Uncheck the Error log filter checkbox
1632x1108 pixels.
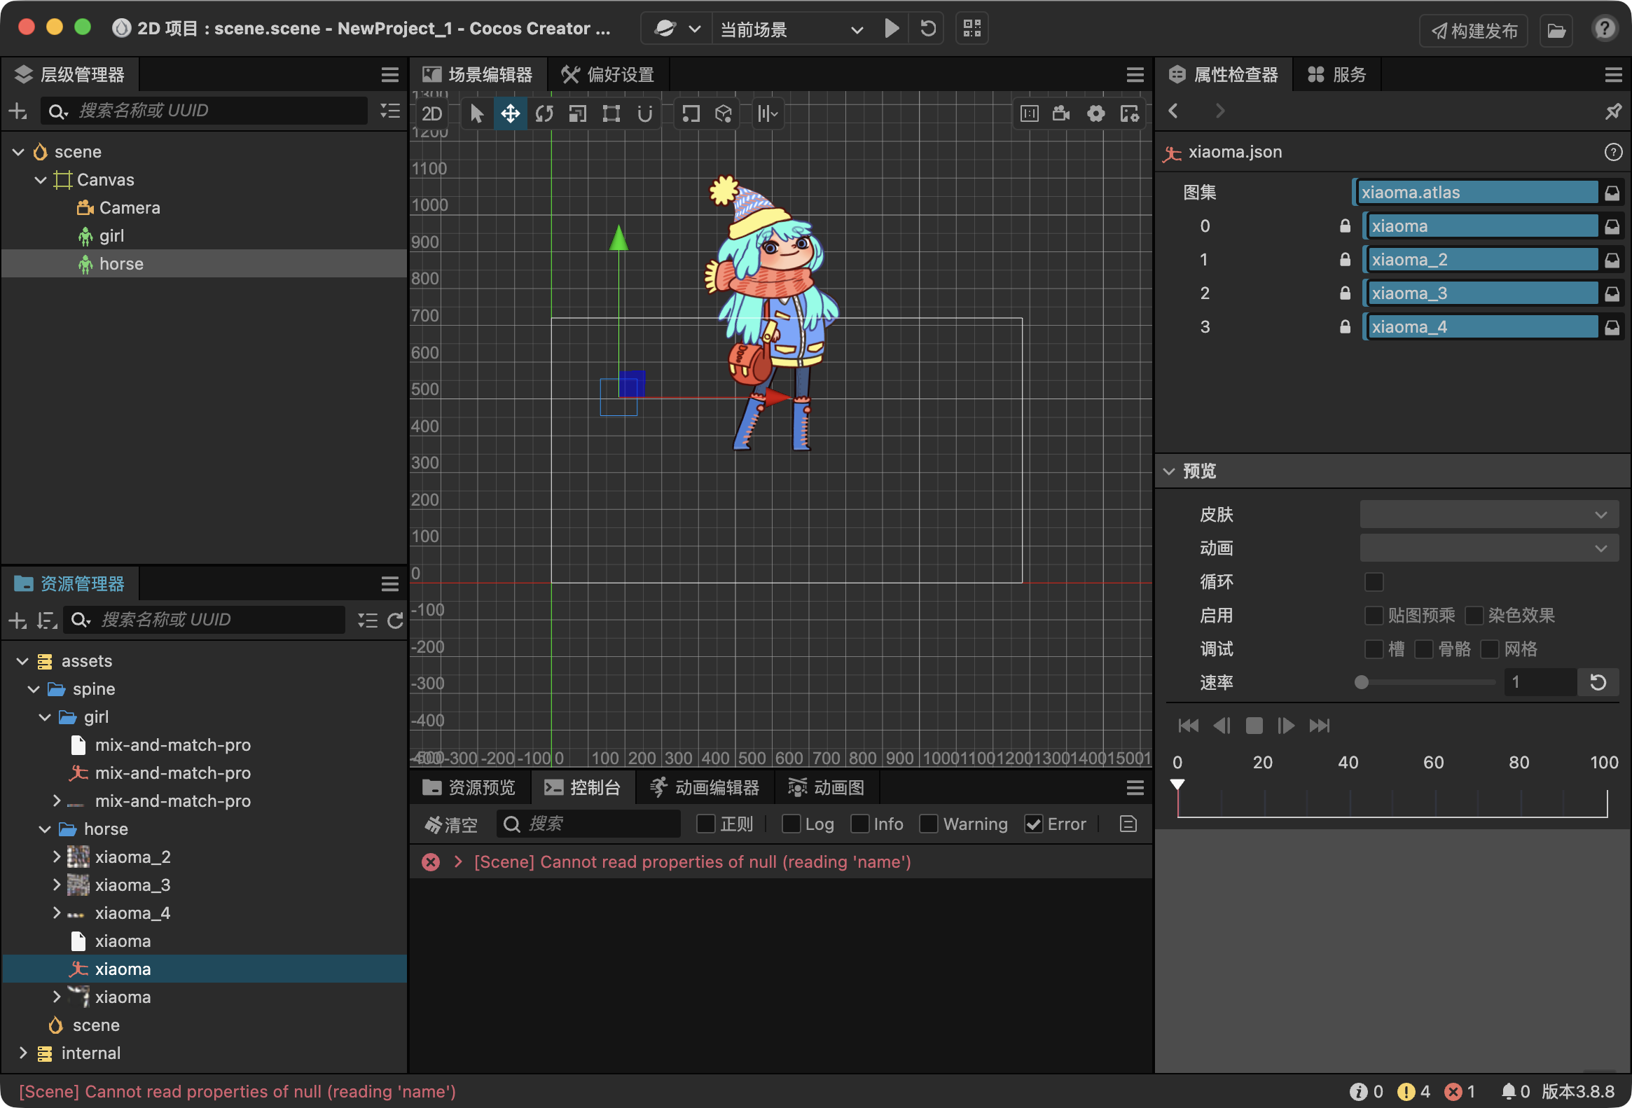tap(1033, 824)
